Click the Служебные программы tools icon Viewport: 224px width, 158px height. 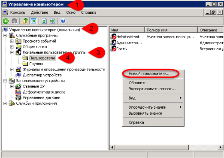tap(12, 35)
